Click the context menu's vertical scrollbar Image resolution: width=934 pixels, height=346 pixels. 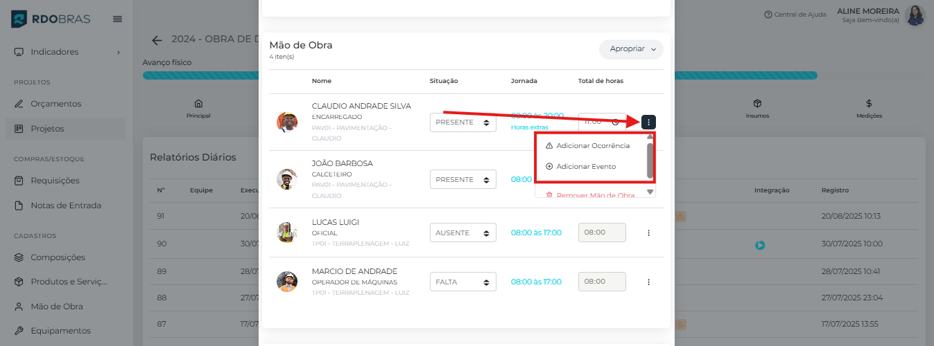tap(650, 161)
